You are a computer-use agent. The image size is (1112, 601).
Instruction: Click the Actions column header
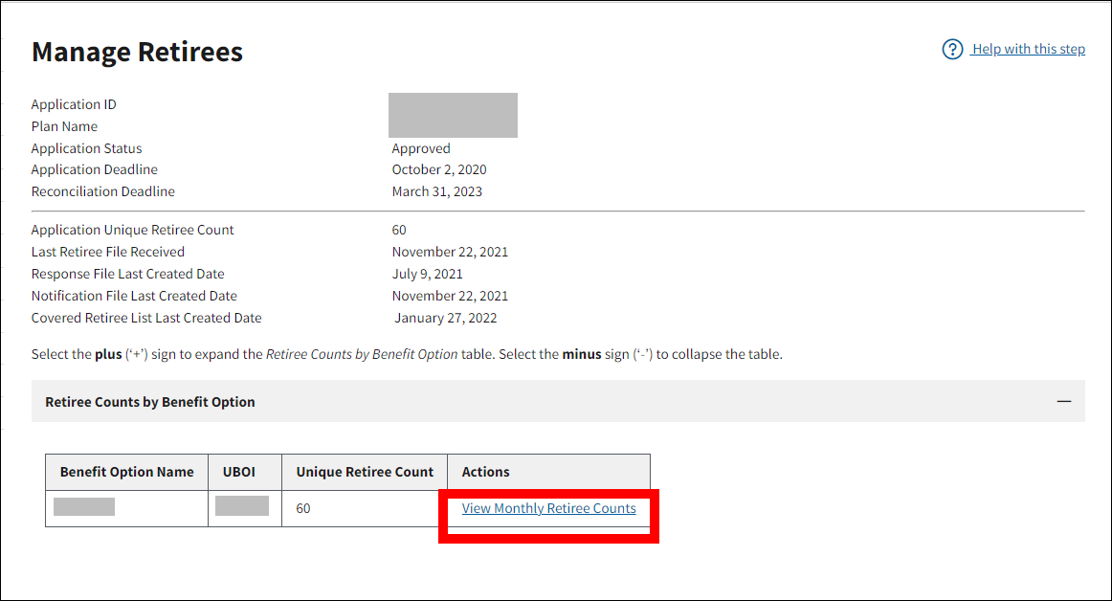tap(485, 472)
